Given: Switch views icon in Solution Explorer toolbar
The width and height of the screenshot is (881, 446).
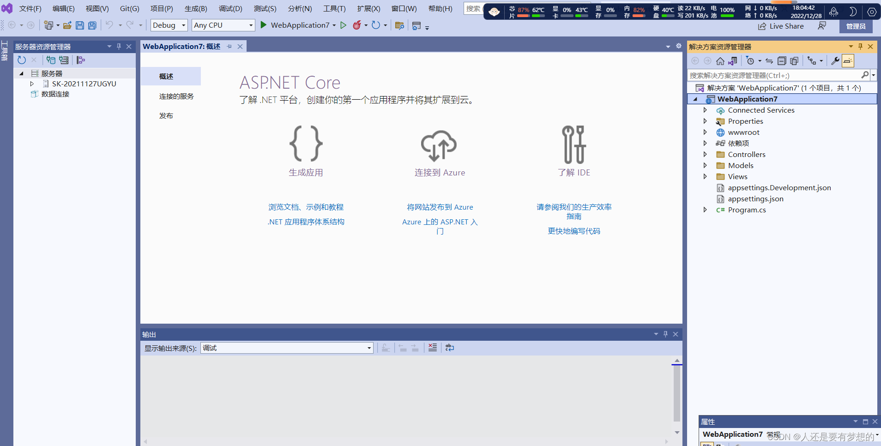Looking at the screenshot, I should click(x=733, y=61).
